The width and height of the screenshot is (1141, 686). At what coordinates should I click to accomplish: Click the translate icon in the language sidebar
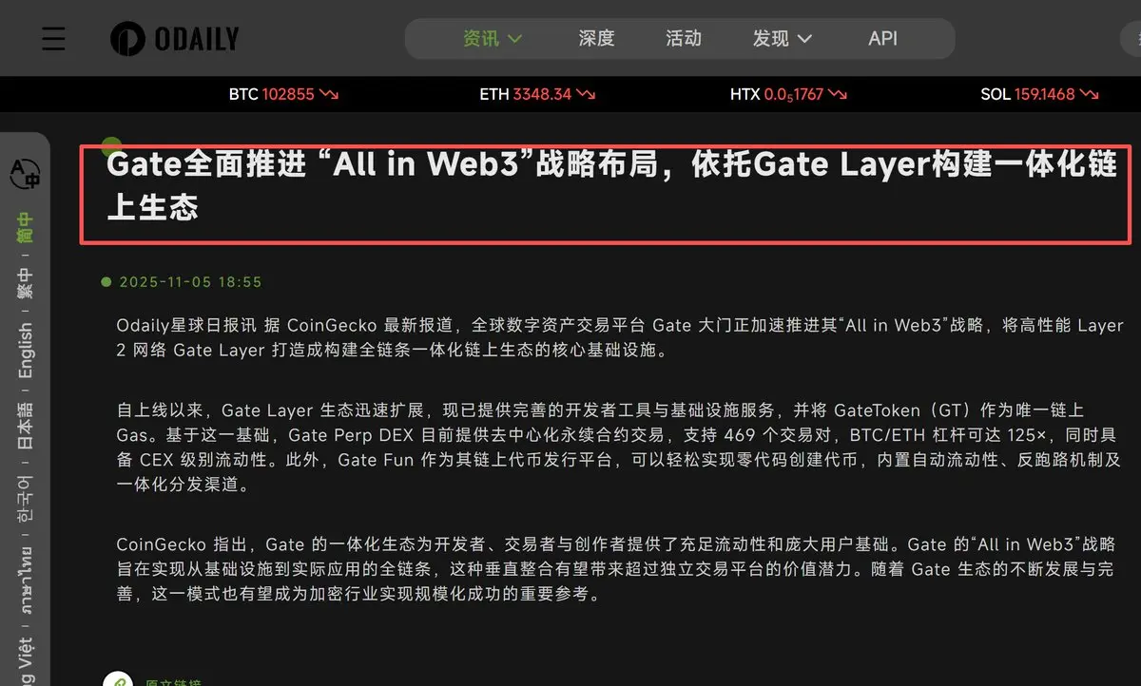click(25, 173)
